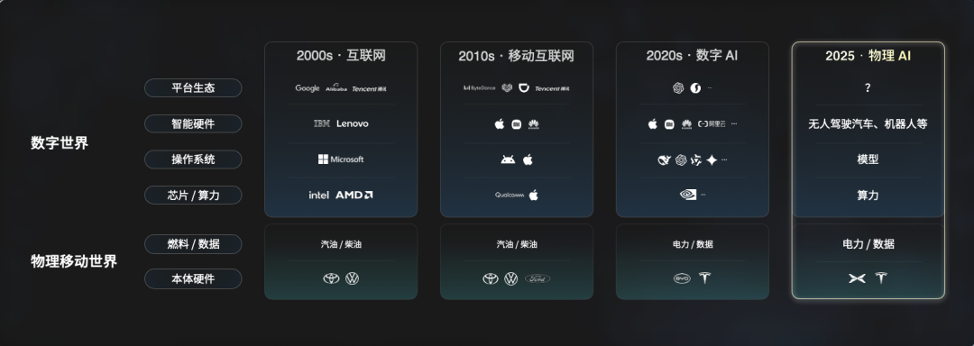Select the 2025 · 物理 AI heading
974x346 pixels.
(x=868, y=56)
